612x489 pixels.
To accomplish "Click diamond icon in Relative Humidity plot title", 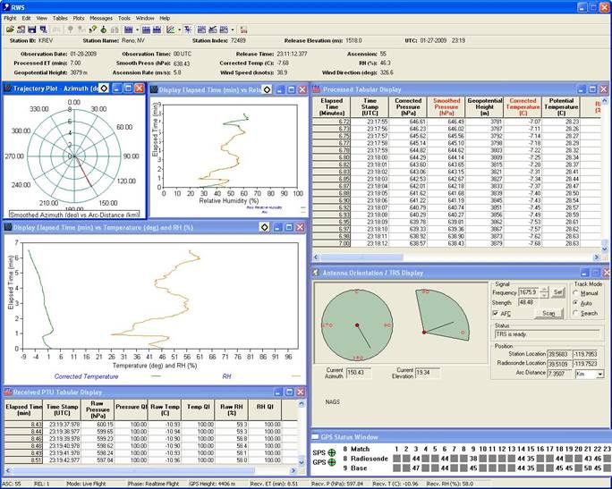I will click(267, 89).
